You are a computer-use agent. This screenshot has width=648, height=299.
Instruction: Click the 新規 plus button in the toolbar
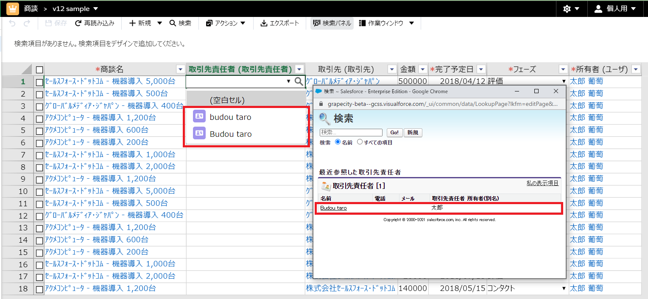point(140,23)
